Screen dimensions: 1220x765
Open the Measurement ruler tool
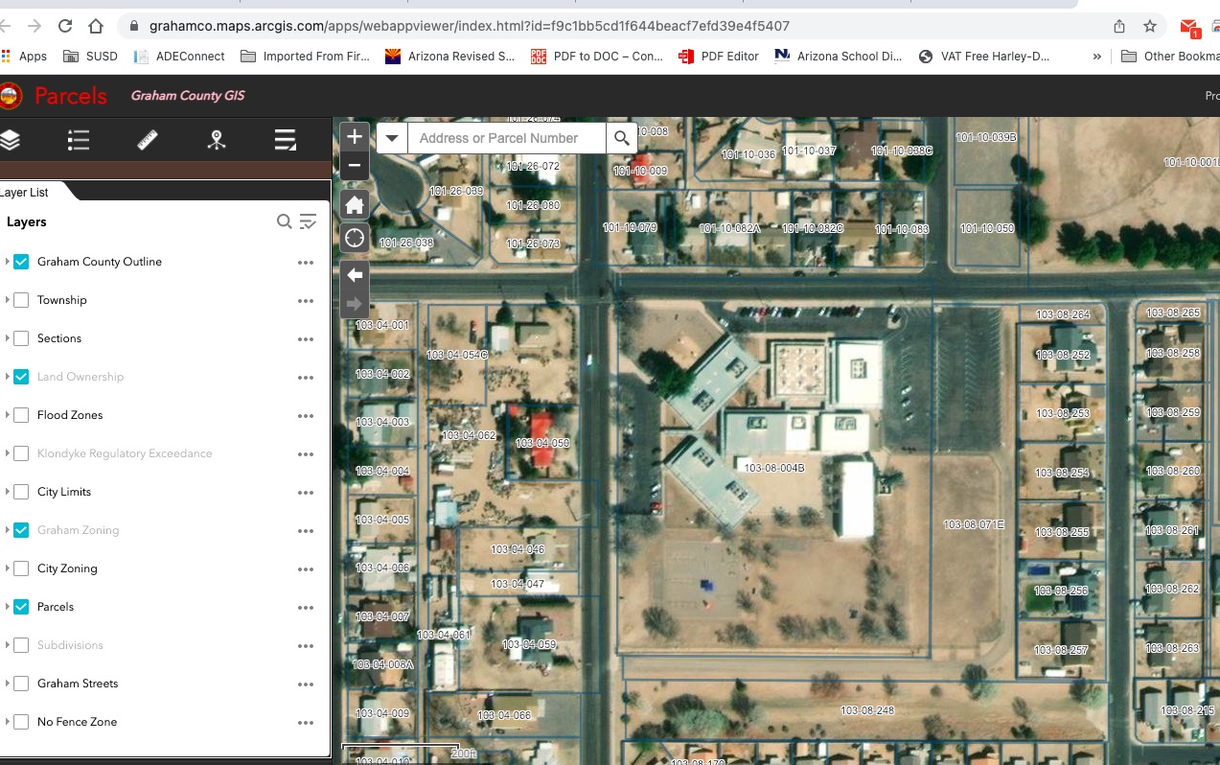148,141
